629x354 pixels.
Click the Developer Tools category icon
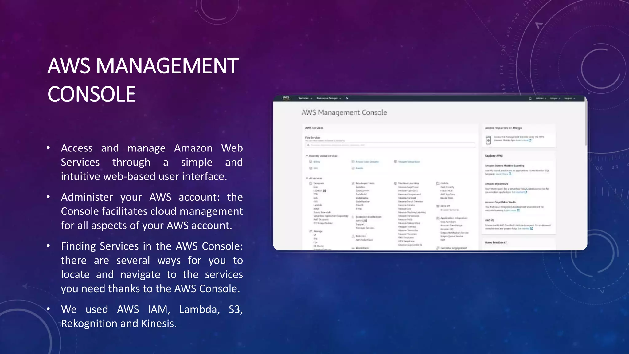353,183
